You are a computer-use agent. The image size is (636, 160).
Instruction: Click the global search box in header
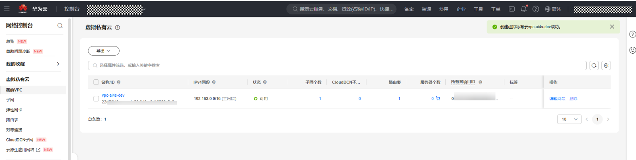pyautogui.click(x=342, y=9)
